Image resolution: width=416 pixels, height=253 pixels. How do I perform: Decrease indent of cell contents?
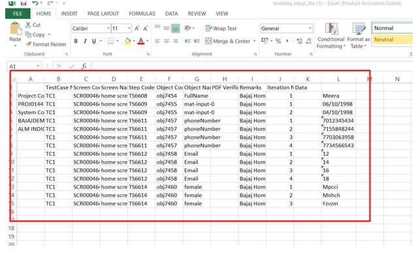[x=188, y=41]
